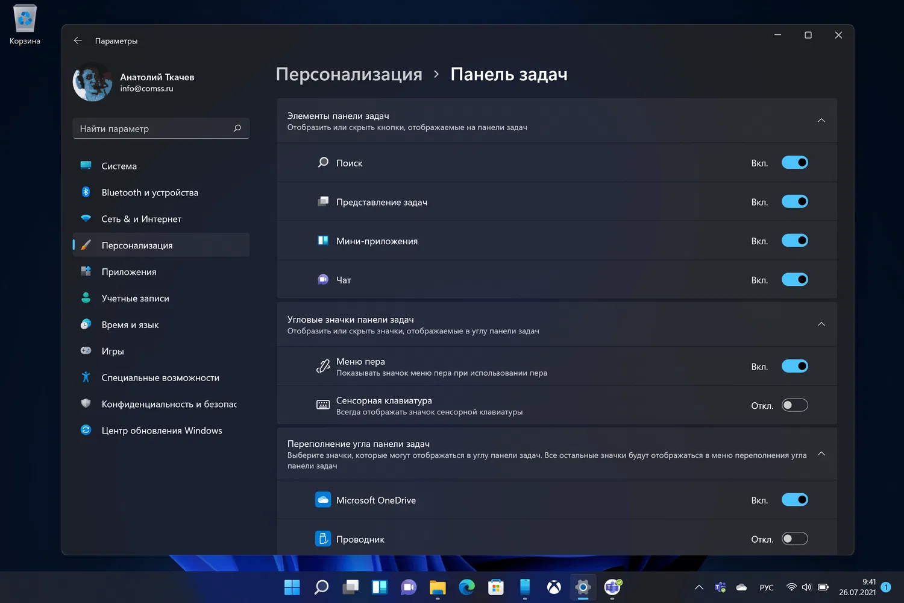Open clock showing 9:41 26.07.2021
The image size is (904, 603).
[858, 587]
